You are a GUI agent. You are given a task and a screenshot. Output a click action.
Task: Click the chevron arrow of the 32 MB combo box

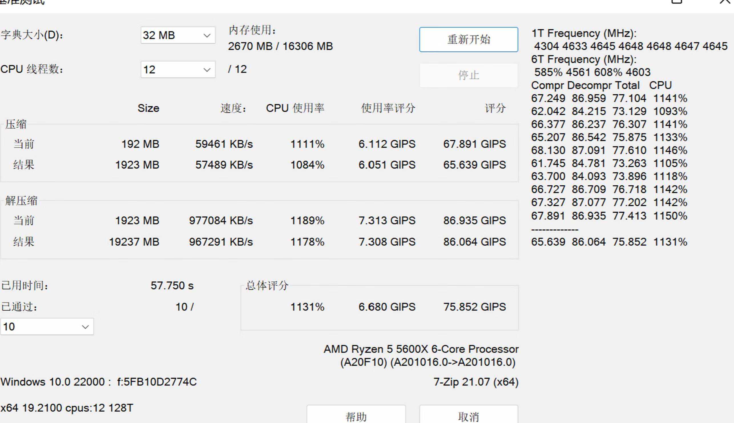pos(207,36)
